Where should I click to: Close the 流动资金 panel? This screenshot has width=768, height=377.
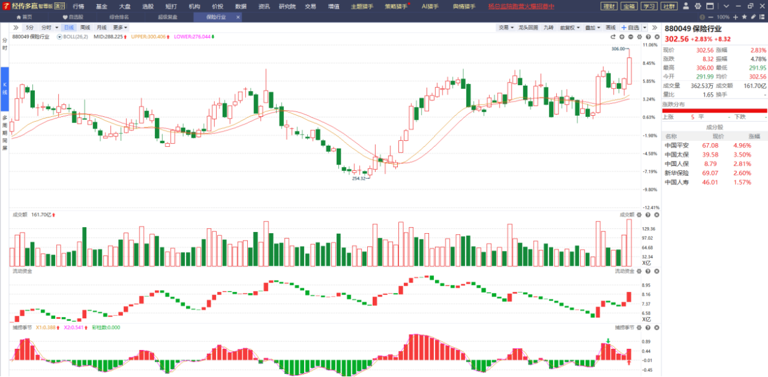656,271
